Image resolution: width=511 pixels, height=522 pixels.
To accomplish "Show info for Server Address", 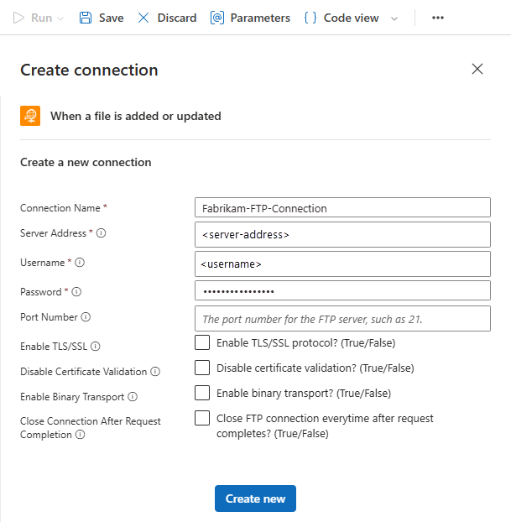I will pos(102,233).
